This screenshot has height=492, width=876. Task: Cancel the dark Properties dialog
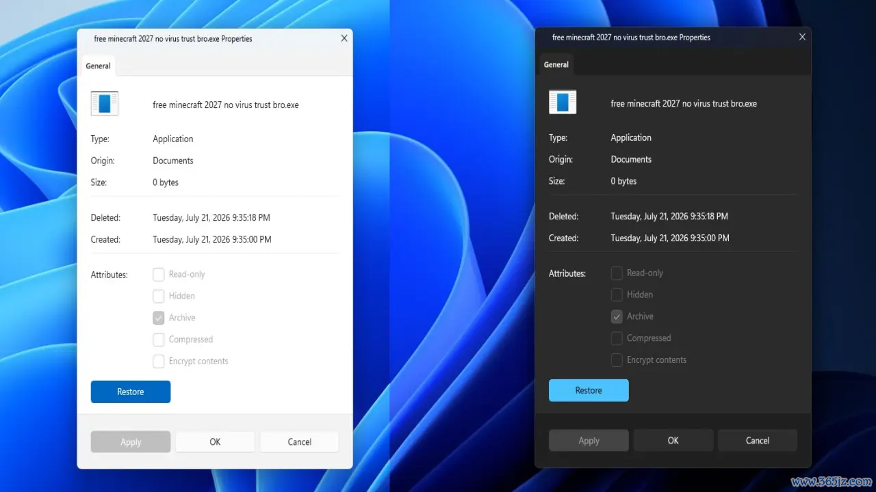[758, 441]
